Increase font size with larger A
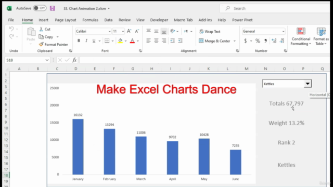The width and height of the screenshot is (333, 187). (x=129, y=31)
